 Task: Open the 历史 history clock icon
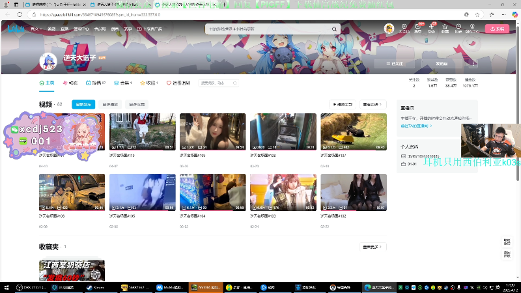click(458, 29)
